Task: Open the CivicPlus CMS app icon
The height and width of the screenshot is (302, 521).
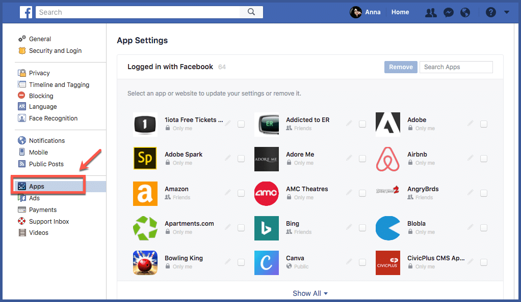Action: coord(388,262)
